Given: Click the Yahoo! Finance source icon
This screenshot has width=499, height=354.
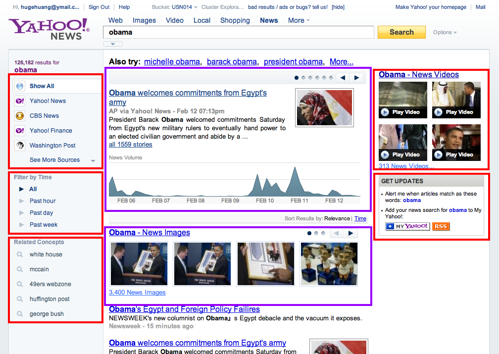Looking at the screenshot, I should pos(20,131).
